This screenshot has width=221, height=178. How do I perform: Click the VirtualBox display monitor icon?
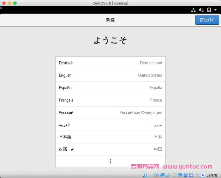pos(180,175)
